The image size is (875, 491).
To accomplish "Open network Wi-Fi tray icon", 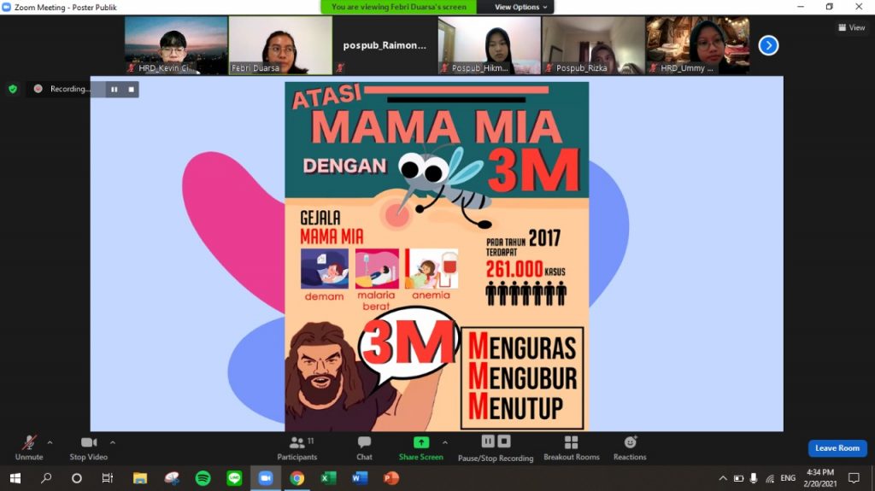I will point(770,478).
